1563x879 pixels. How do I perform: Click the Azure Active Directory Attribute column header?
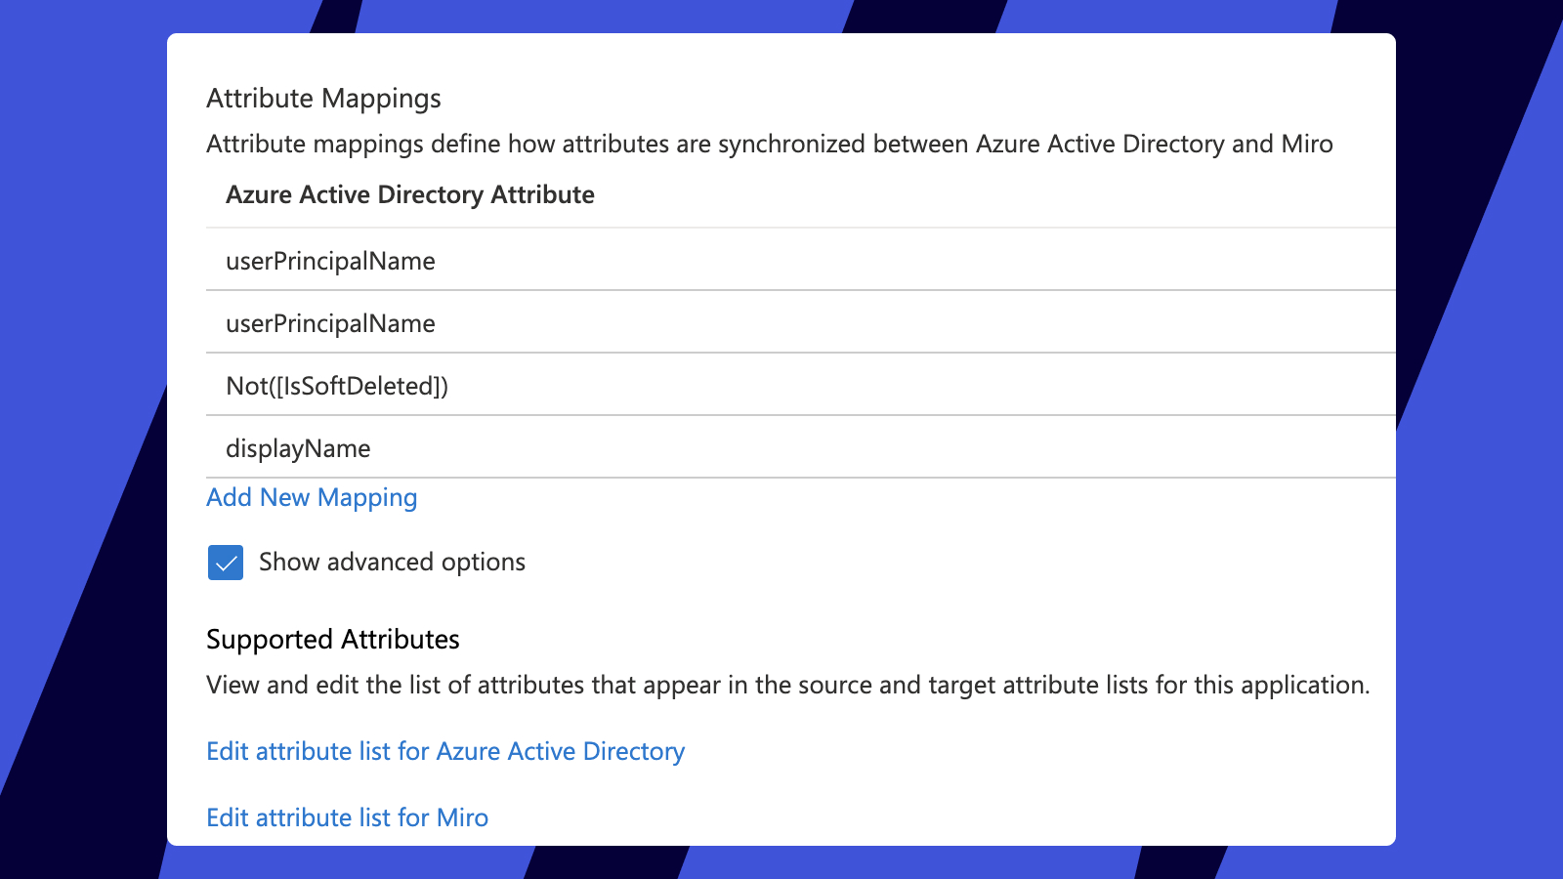click(410, 194)
